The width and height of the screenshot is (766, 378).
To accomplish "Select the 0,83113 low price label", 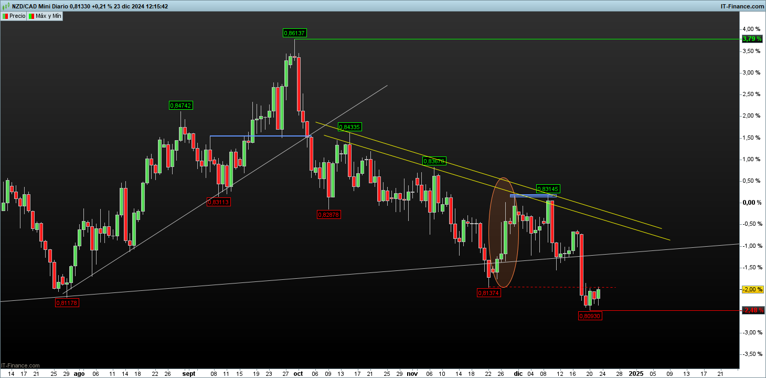I will pyautogui.click(x=219, y=202).
